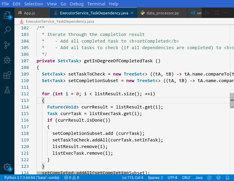
Task: Change line ending via CRLF item
Action: tap(186, 178)
